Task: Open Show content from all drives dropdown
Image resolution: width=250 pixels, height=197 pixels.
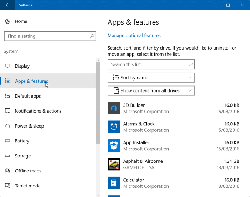Action: click(x=151, y=90)
